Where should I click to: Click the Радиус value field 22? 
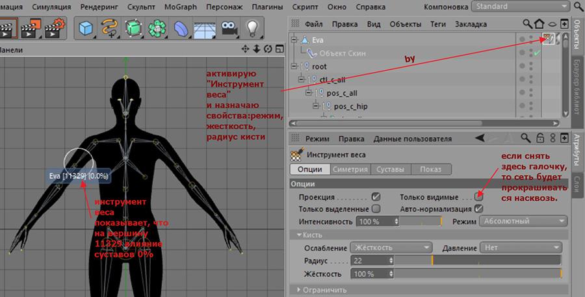[x=372, y=261]
